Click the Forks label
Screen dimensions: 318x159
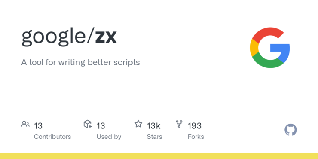click(x=196, y=137)
